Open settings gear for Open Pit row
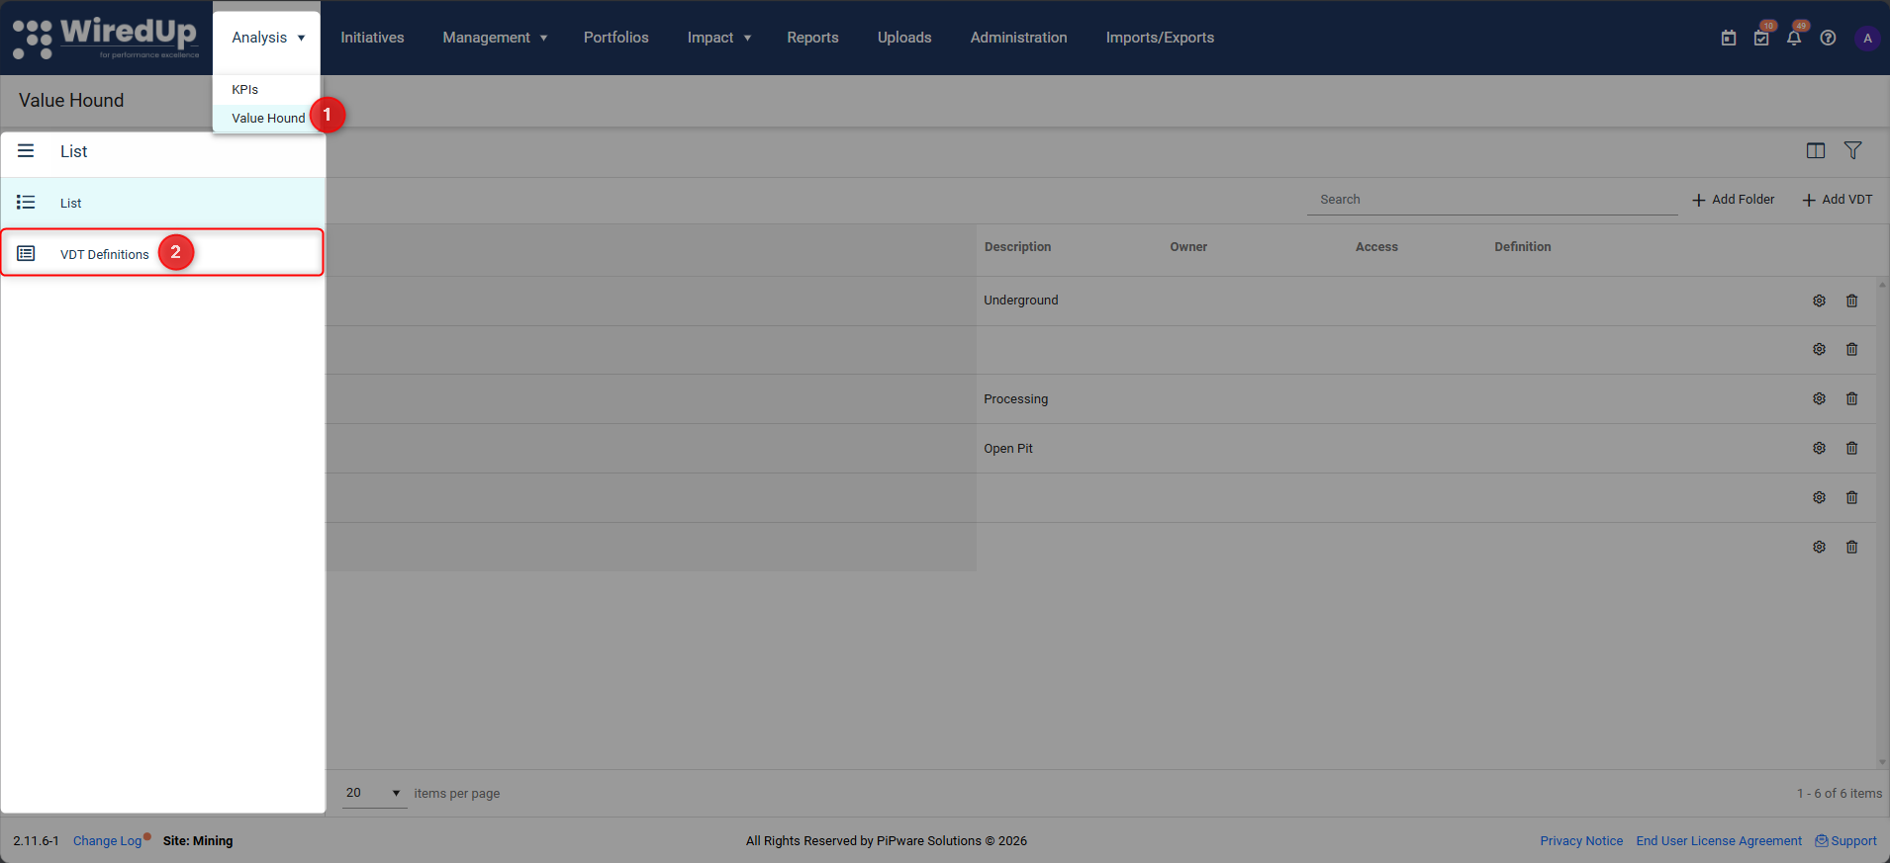This screenshot has width=1890, height=863. 1819,448
